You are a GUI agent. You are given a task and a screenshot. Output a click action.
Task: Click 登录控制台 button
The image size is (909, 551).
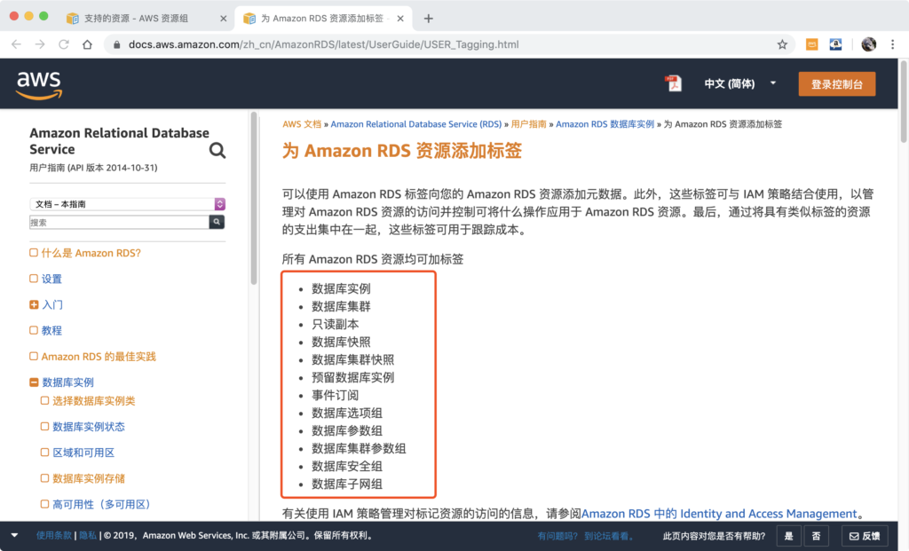(x=836, y=84)
